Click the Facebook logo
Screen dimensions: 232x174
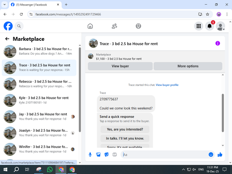(8, 26)
